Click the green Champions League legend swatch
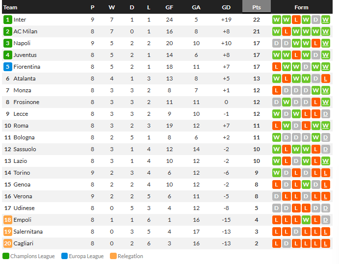Viewport: 339px width, 264px height. click(x=6, y=256)
